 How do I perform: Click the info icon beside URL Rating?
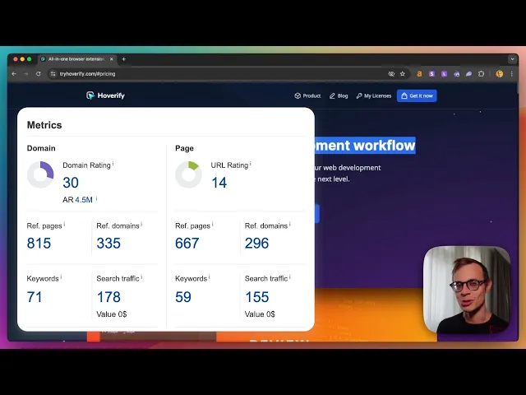[x=250, y=164]
